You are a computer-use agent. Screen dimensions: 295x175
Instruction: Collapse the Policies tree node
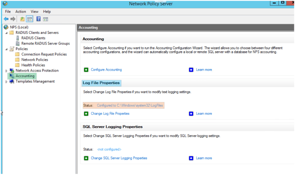(6, 49)
